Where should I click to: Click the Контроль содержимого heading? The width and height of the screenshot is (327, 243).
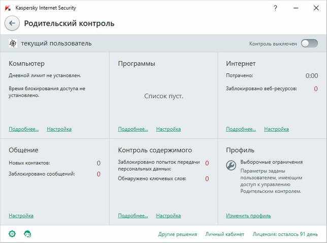155,150
